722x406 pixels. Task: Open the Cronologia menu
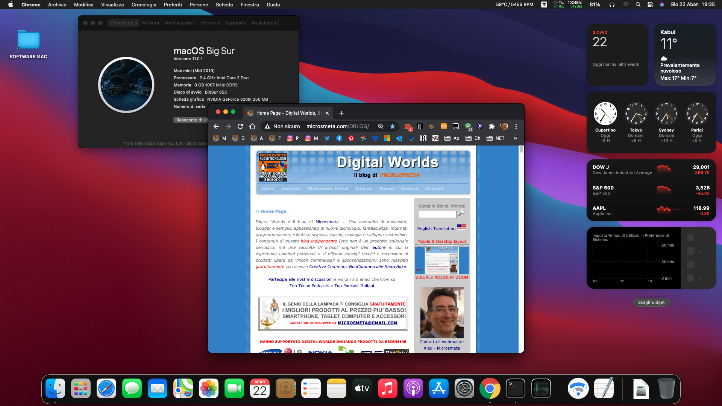point(144,5)
